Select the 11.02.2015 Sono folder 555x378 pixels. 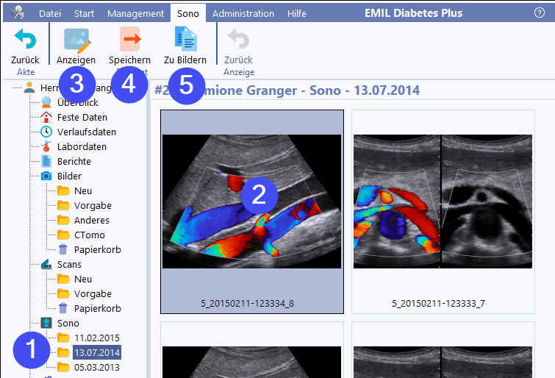(x=96, y=338)
